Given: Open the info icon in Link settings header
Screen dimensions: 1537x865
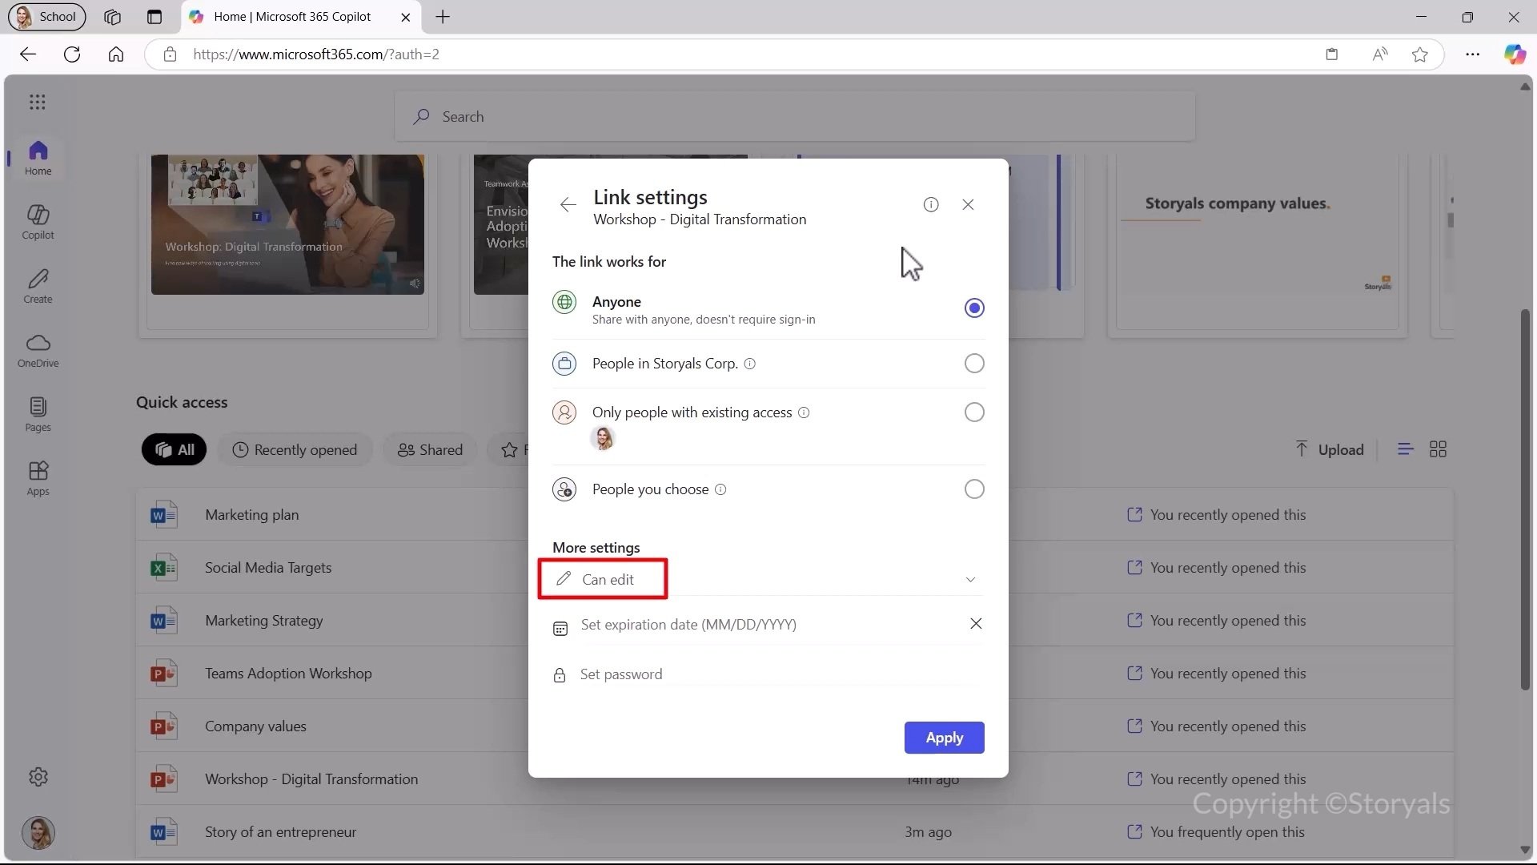Looking at the screenshot, I should click(931, 205).
